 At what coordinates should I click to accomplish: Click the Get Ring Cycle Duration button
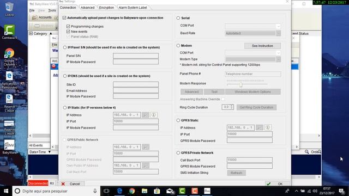256,107
